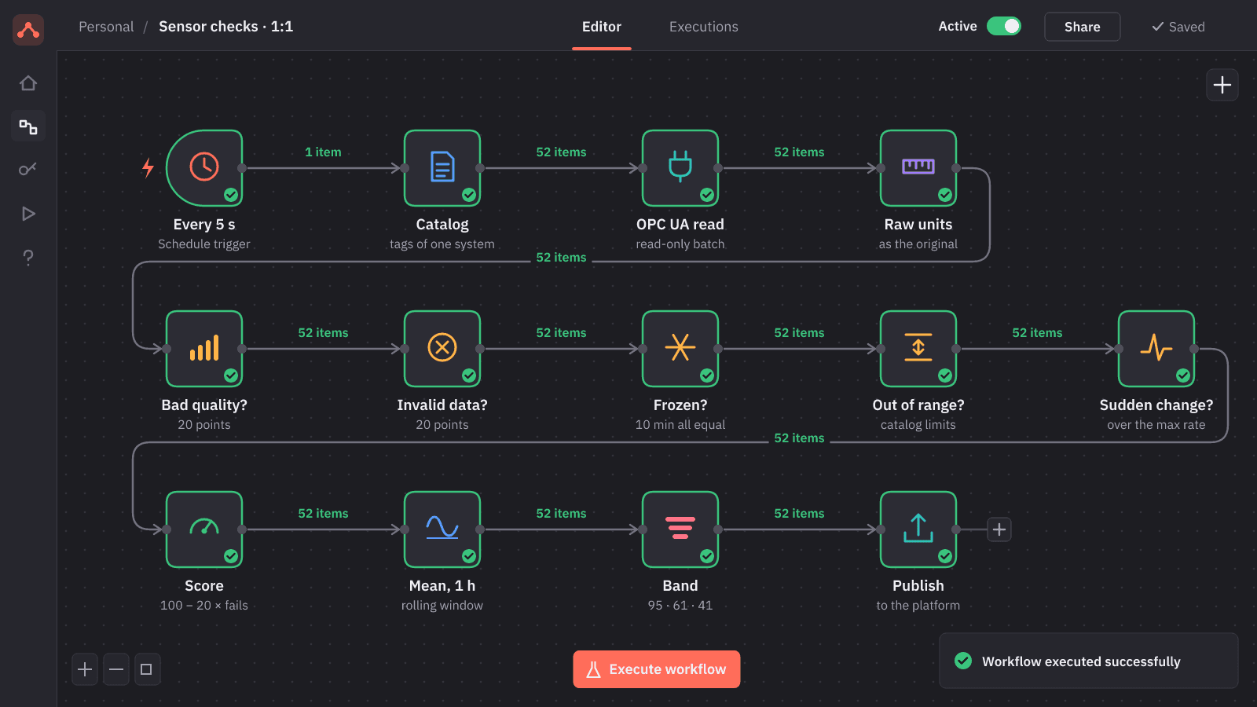This screenshot has height=707, width=1257.
Task: Click the Execute workflow button
Action: (x=657, y=669)
